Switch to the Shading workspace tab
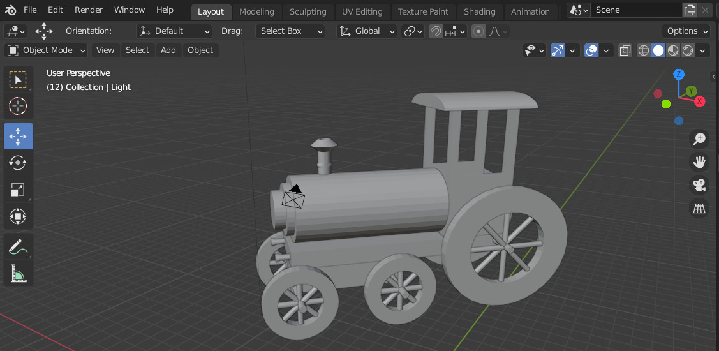This screenshot has width=719, height=351. coord(479,12)
